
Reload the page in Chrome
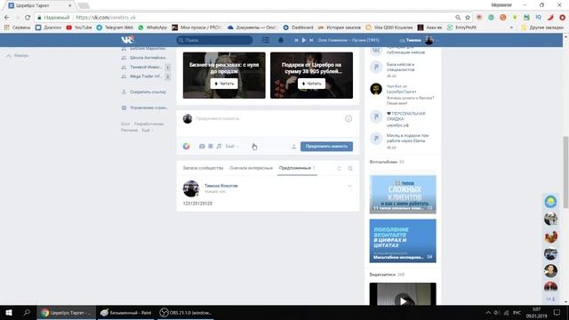click(28, 18)
